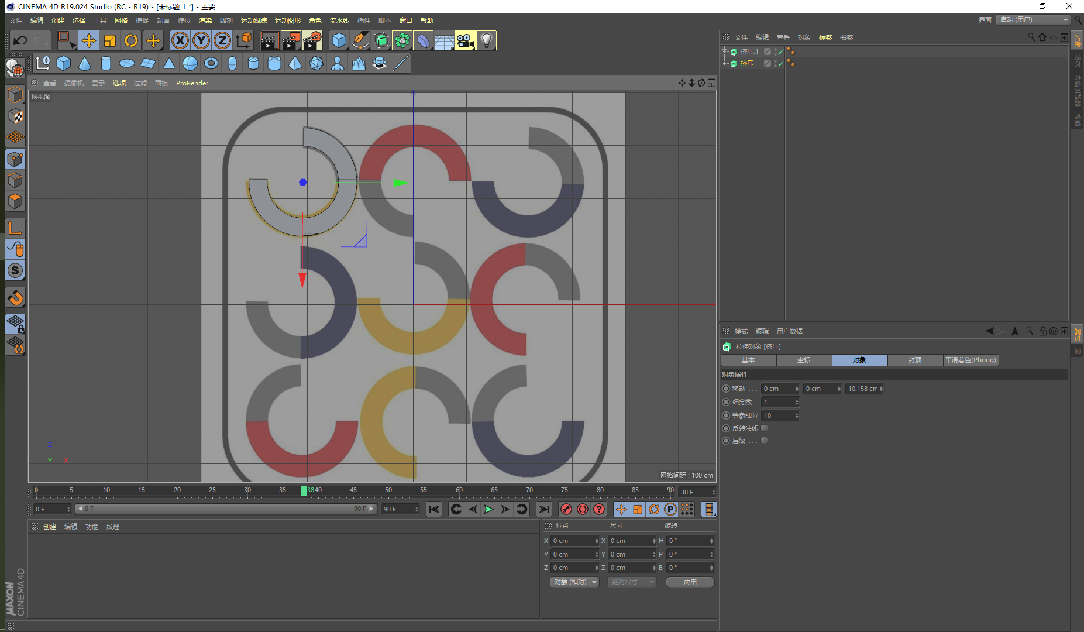Image resolution: width=1084 pixels, height=632 pixels.
Task: Add a Sphere primitive
Action: tap(190, 63)
